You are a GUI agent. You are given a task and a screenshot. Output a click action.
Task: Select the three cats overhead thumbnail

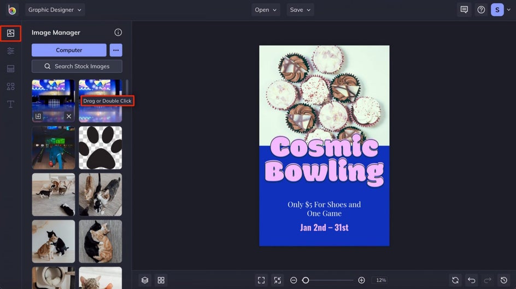(x=101, y=195)
